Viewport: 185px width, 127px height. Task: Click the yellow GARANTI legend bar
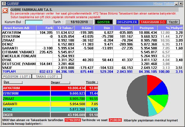click(x=26, y=104)
